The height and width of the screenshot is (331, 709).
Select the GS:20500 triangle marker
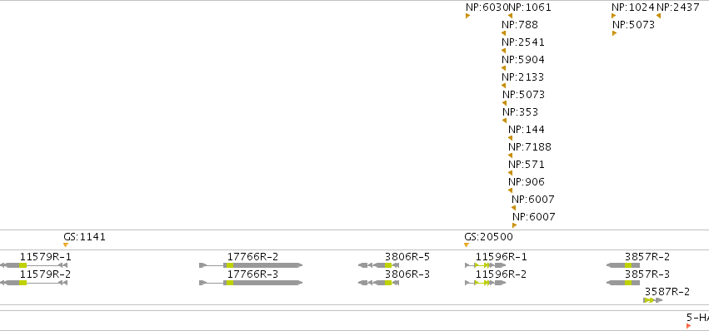(x=467, y=245)
